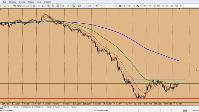Image resolution: width=199 pixels, height=112 pixels.
Task: Switch to M30 timeframe
Action: tap(159, 6)
